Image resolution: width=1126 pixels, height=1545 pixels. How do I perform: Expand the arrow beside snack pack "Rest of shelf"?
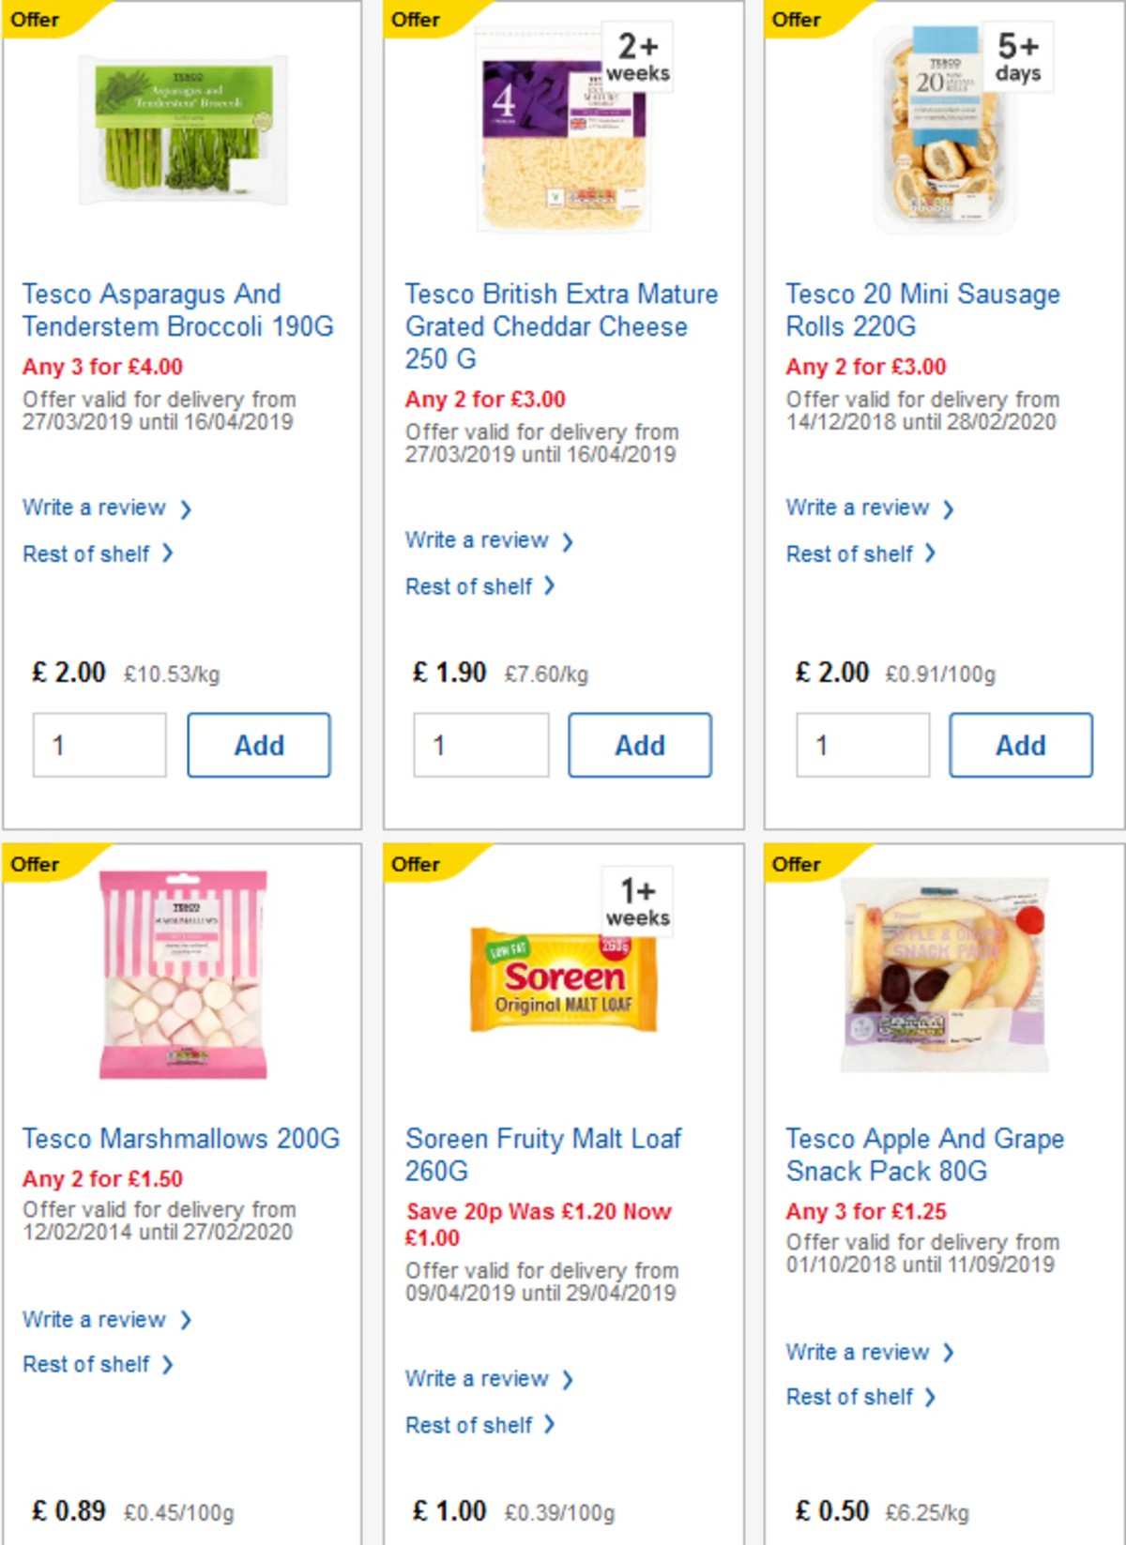click(929, 1396)
